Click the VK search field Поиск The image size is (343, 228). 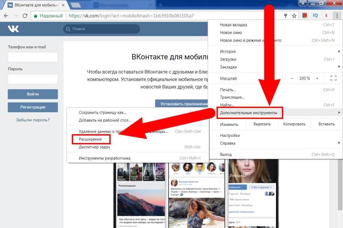click(102, 29)
